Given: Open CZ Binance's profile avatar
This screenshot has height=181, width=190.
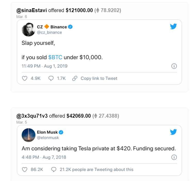Looking at the screenshot, I should coord(28,29).
